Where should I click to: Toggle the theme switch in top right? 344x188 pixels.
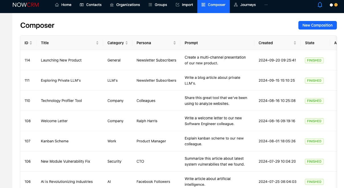334,5
